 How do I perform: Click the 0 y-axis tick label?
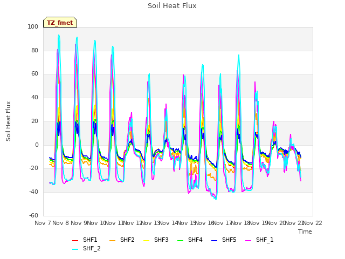[x=37, y=145]
